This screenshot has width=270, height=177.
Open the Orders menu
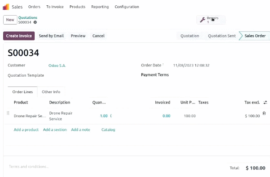[x=34, y=7]
